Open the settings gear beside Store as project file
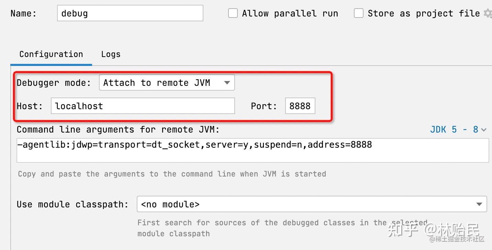The height and width of the screenshot is (250, 492). 488,13
